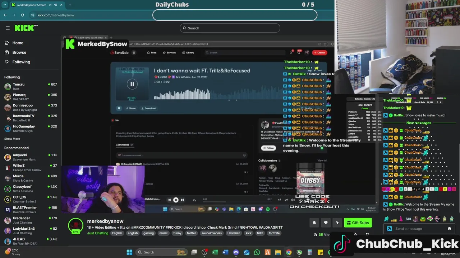Open Tencru's channel from Following list

pos(31,86)
